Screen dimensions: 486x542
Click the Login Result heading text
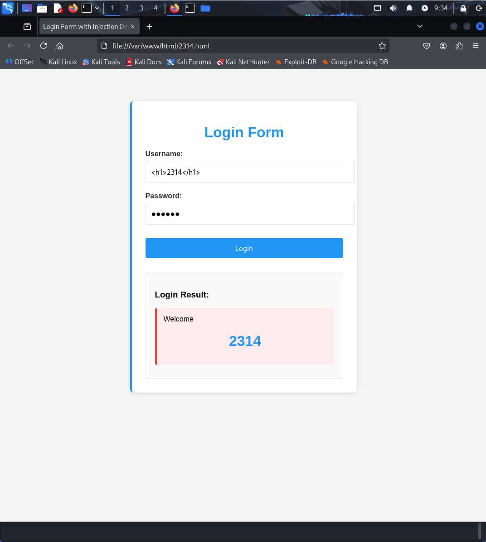(x=182, y=294)
